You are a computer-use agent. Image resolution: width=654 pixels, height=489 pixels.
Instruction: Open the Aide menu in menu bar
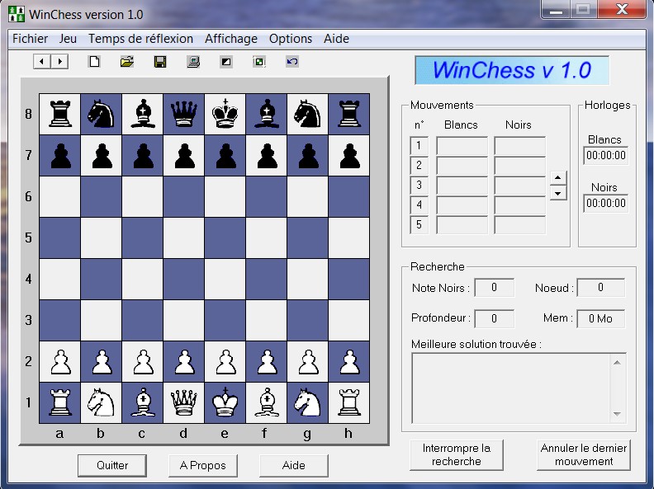(336, 39)
